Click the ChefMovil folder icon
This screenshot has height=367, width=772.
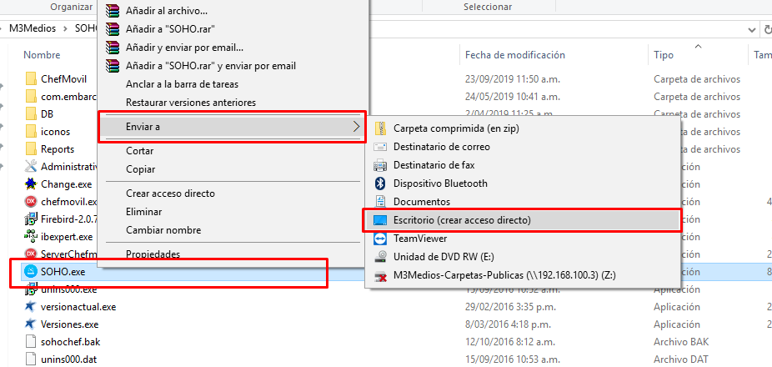30,79
